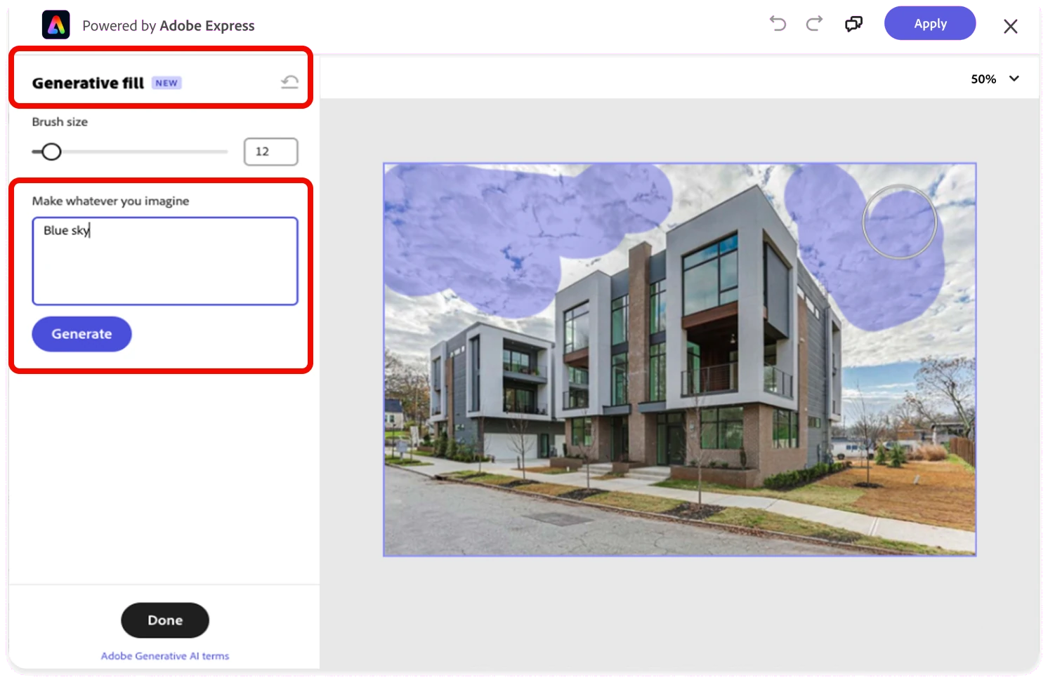This screenshot has height=682, width=1048.
Task: Click the circular brush cursor on the sky
Action: [x=899, y=222]
